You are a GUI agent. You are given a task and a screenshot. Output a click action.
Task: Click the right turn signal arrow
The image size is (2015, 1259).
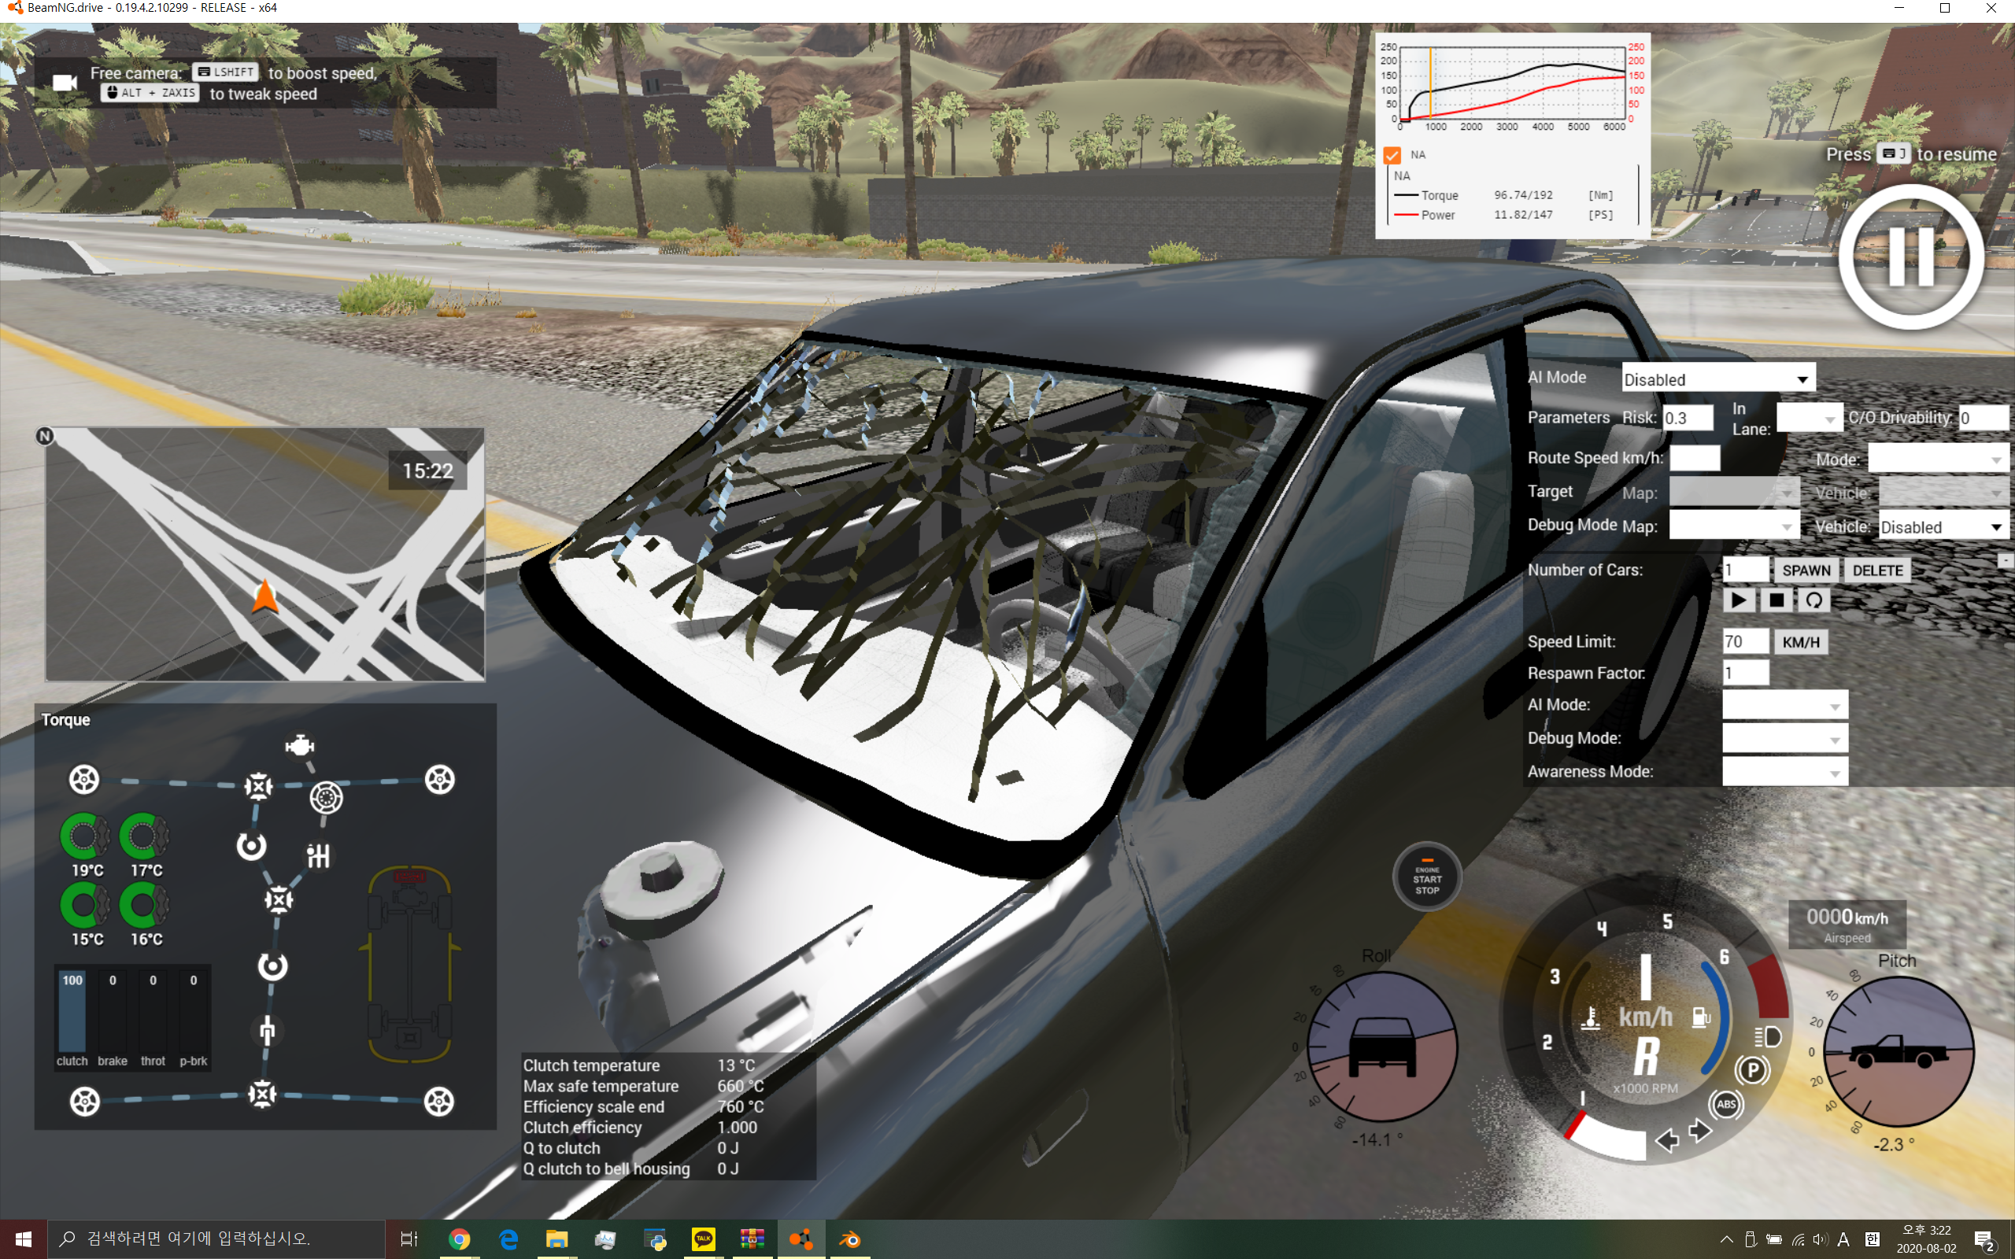(x=1700, y=1131)
